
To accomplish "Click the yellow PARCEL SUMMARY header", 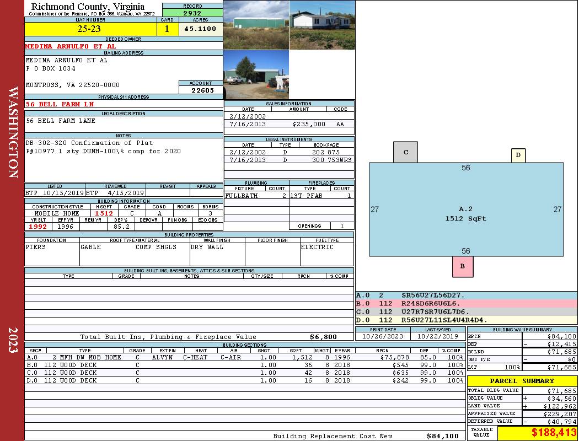I will 522,381.
